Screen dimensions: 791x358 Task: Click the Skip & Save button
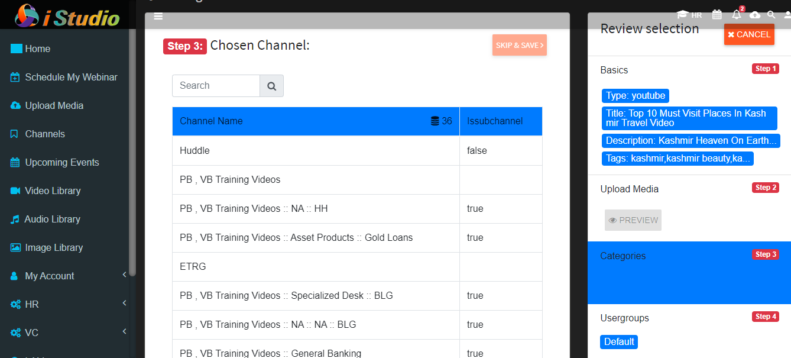[x=520, y=45]
